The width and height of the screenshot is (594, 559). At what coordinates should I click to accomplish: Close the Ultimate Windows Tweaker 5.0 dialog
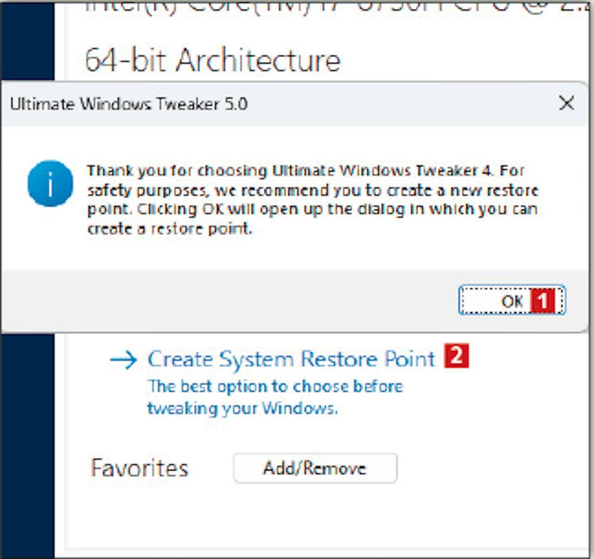(x=566, y=104)
